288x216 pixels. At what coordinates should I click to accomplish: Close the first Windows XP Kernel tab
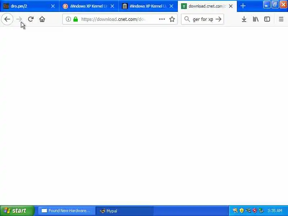tap(112, 6)
